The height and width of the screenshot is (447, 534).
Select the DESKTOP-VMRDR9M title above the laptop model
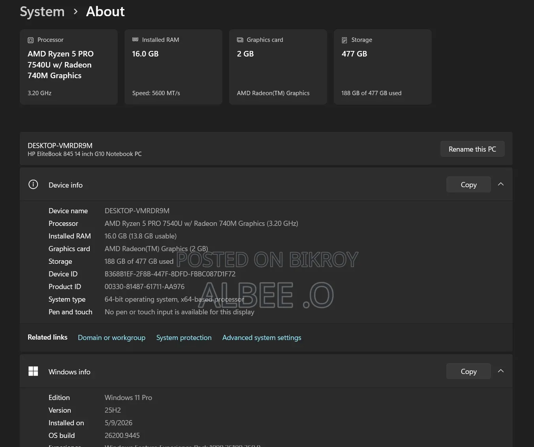pyautogui.click(x=60, y=146)
